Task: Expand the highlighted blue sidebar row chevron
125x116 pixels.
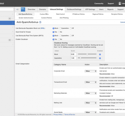Action: [x=13, y=23]
